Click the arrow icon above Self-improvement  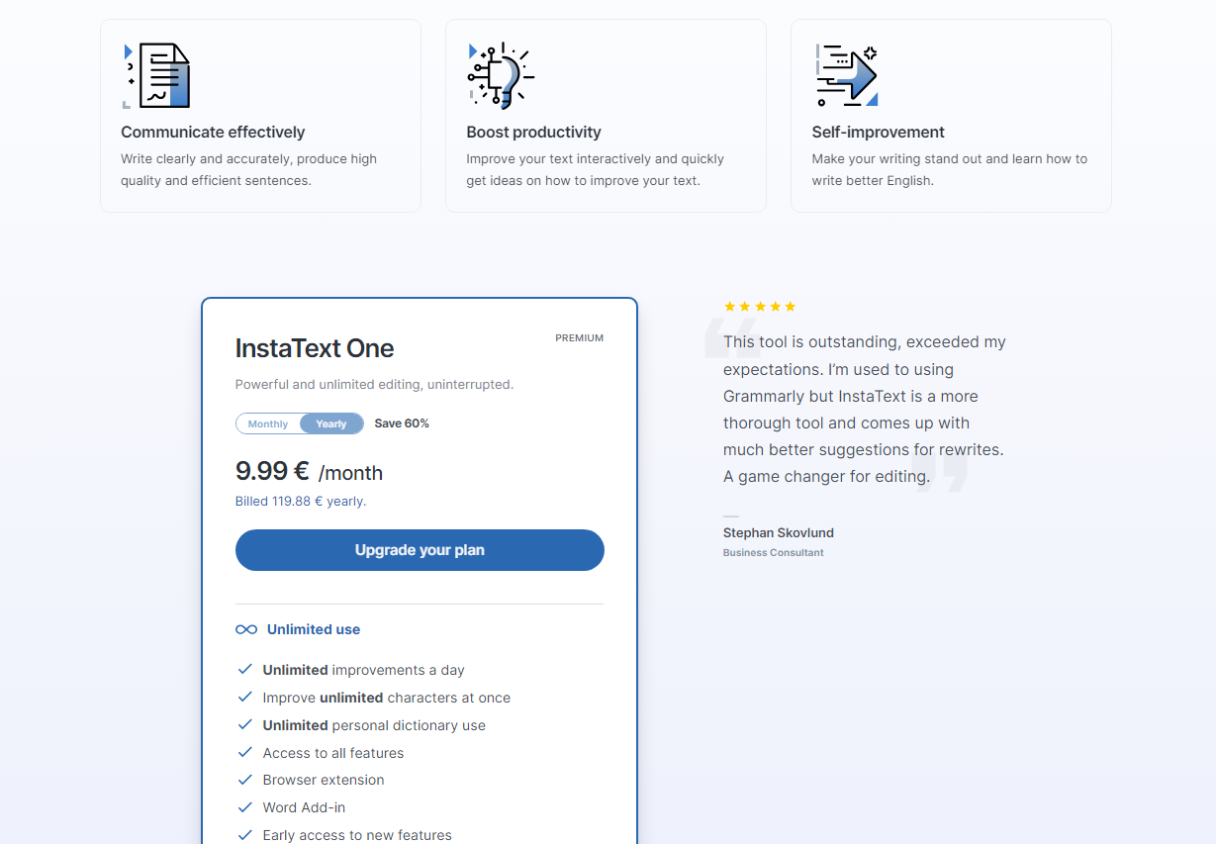pyautogui.click(x=846, y=75)
